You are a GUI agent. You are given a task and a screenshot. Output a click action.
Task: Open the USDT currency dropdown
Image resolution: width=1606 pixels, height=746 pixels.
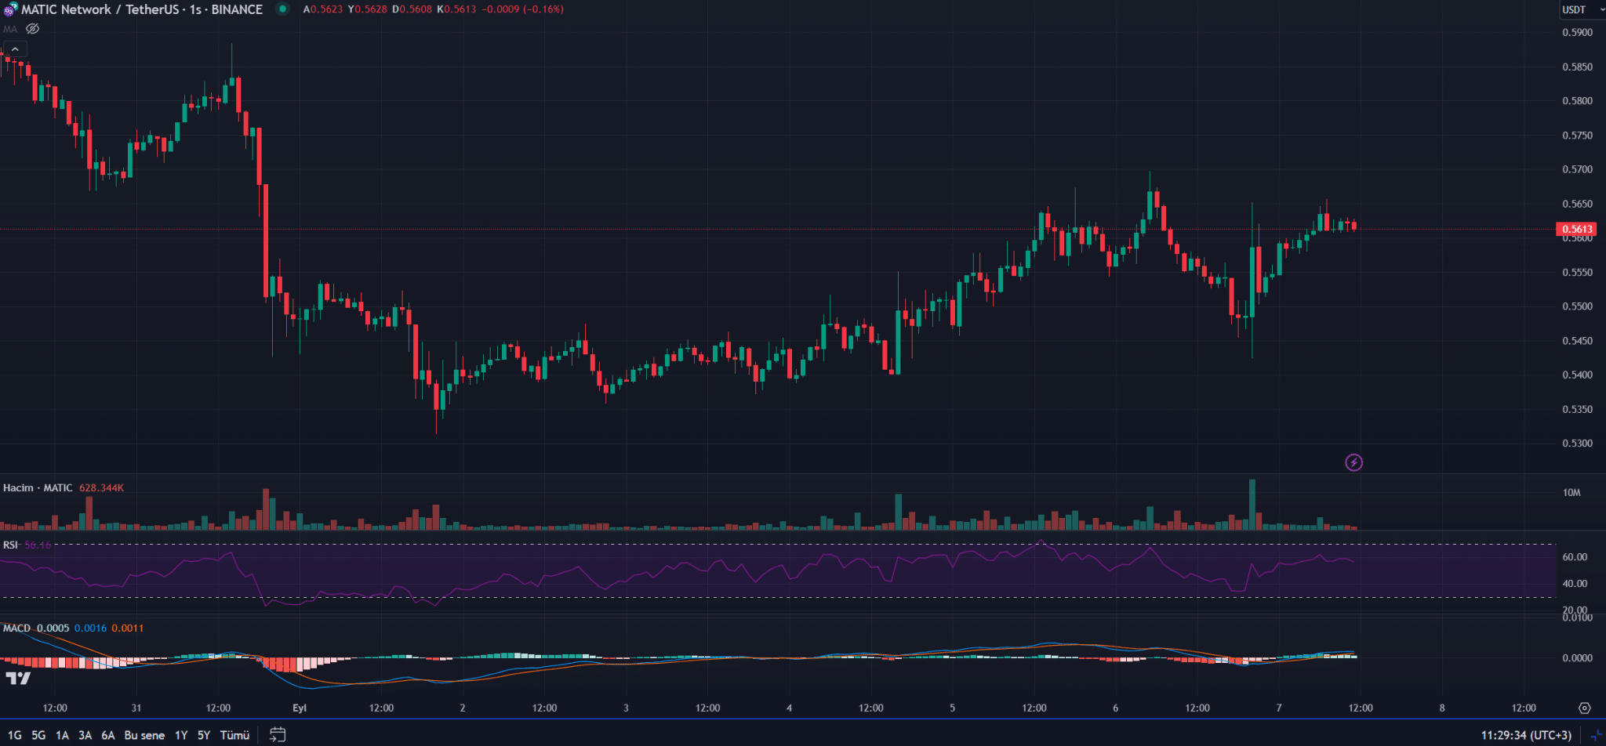pos(1581,9)
